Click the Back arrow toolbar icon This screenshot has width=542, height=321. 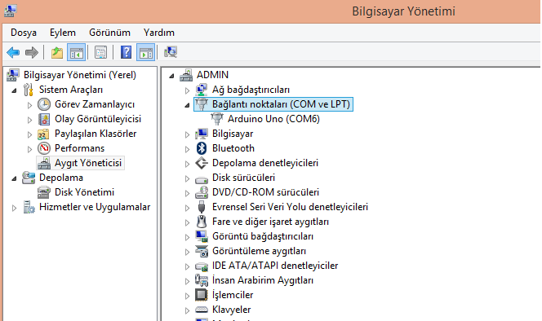[x=13, y=52]
